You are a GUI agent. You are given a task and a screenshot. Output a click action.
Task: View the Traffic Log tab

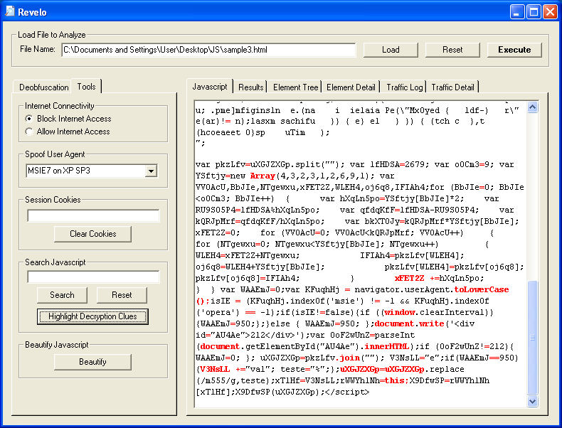[x=404, y=87]
